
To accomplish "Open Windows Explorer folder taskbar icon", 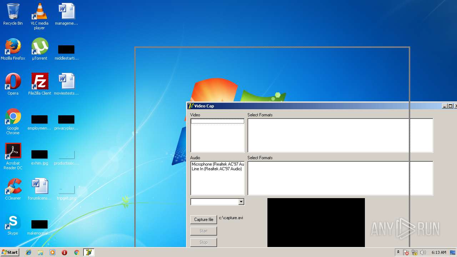I will click(x=40, y=252).
